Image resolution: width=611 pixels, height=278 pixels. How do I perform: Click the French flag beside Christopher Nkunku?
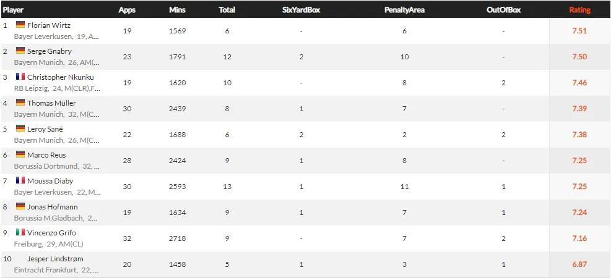20,77
